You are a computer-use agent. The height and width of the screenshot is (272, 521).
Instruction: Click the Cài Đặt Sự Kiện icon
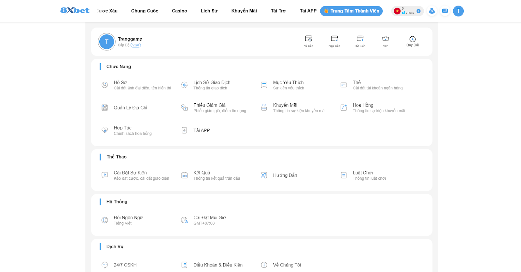105,175
